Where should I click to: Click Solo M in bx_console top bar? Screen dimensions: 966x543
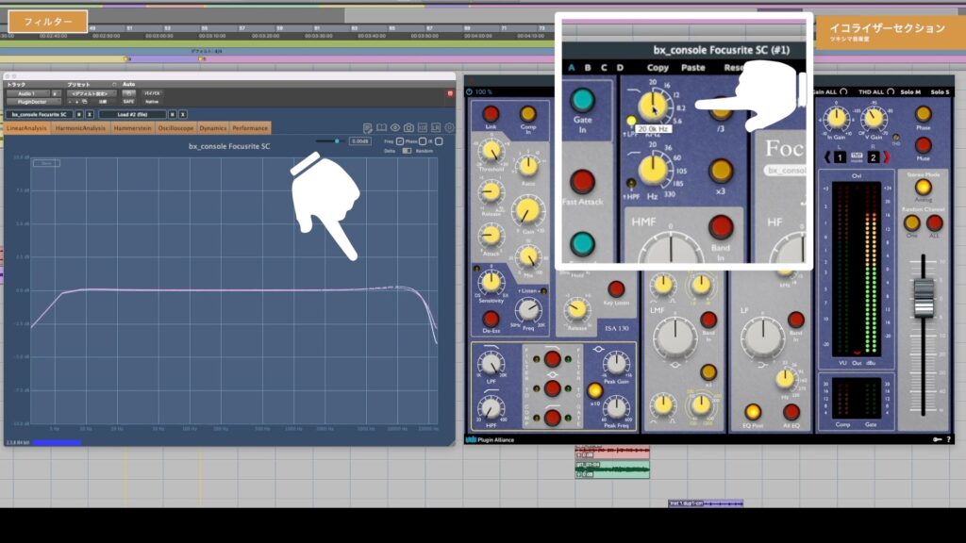(910, 91)
